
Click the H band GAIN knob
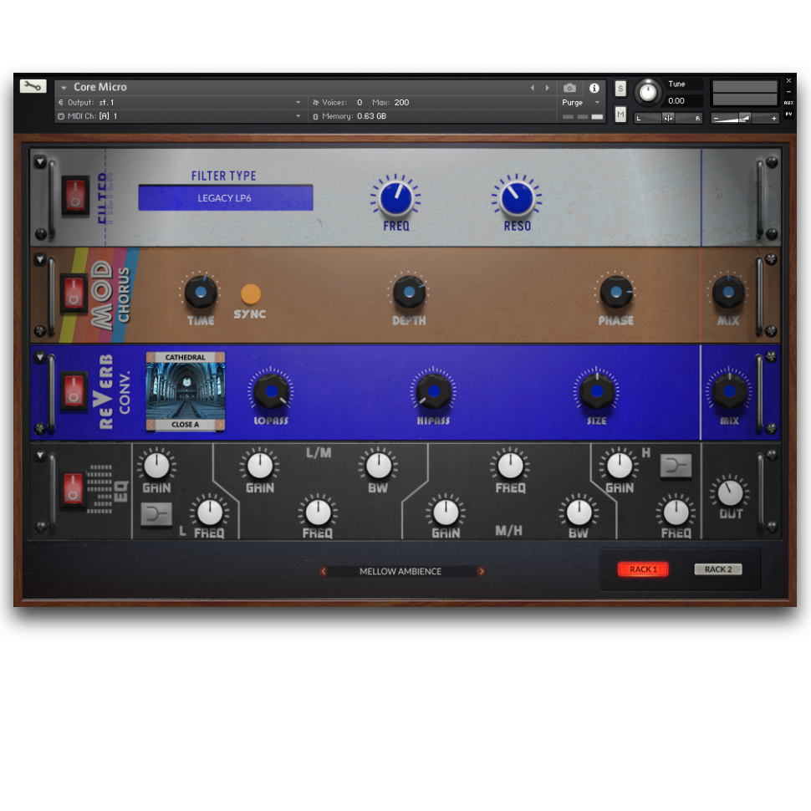coord(619,466)
